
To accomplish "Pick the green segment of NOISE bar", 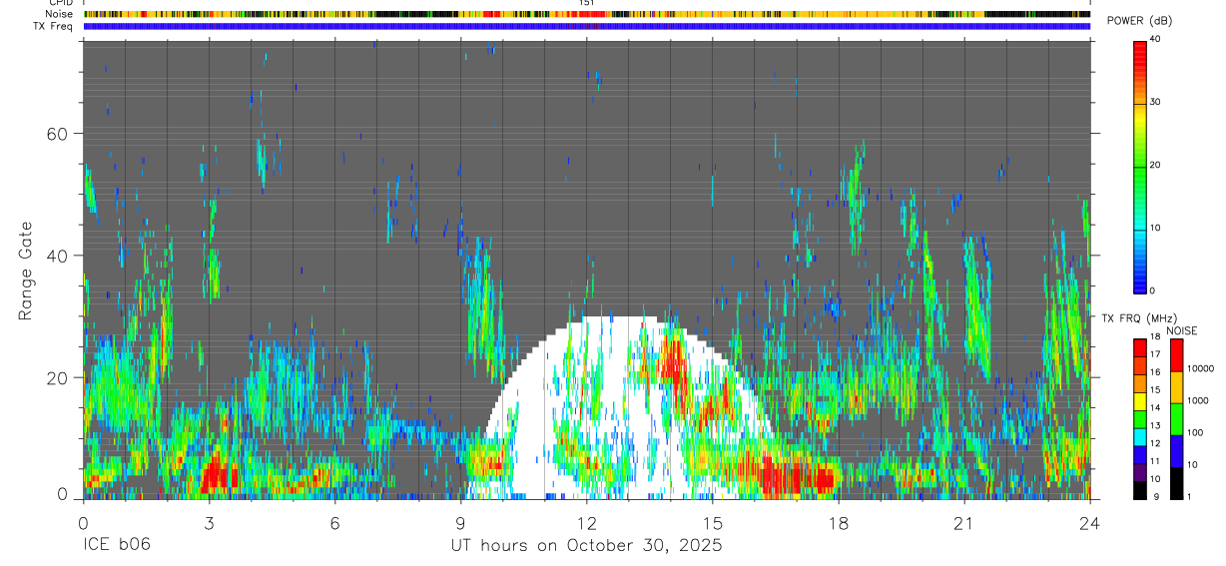I will [1176, 418].
